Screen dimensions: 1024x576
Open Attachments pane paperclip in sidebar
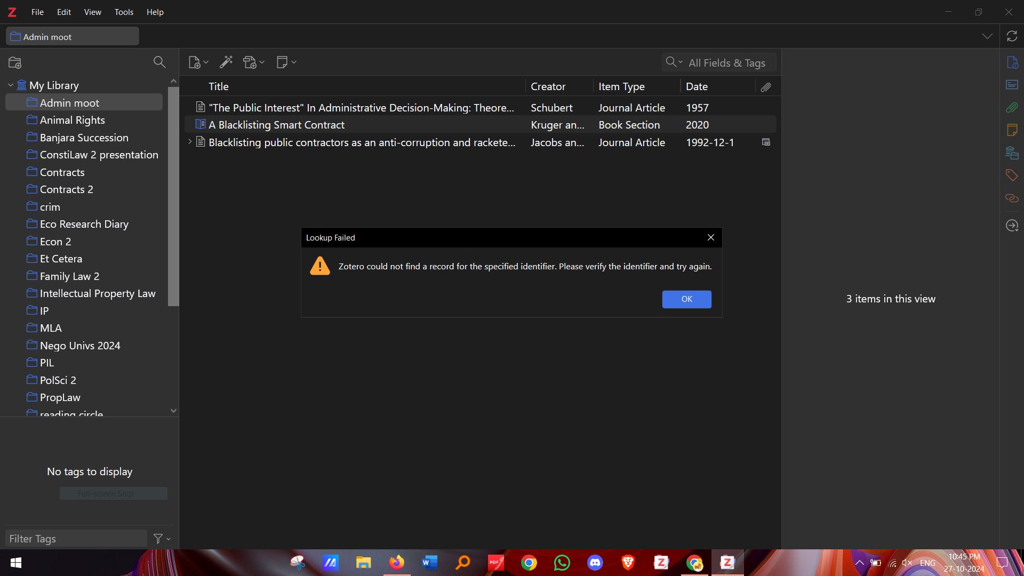pyautogui.click(x=1012, y=108)
